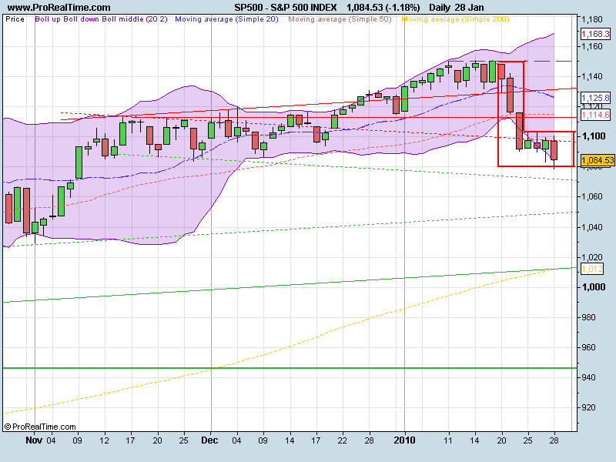The height and width of the screenshot is (462, 616).
Task: Click the 09 date after Nov 04
Action: [78, 440]
